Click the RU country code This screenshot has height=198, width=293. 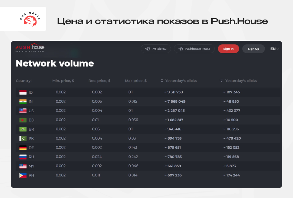click(x=31, y=157)
